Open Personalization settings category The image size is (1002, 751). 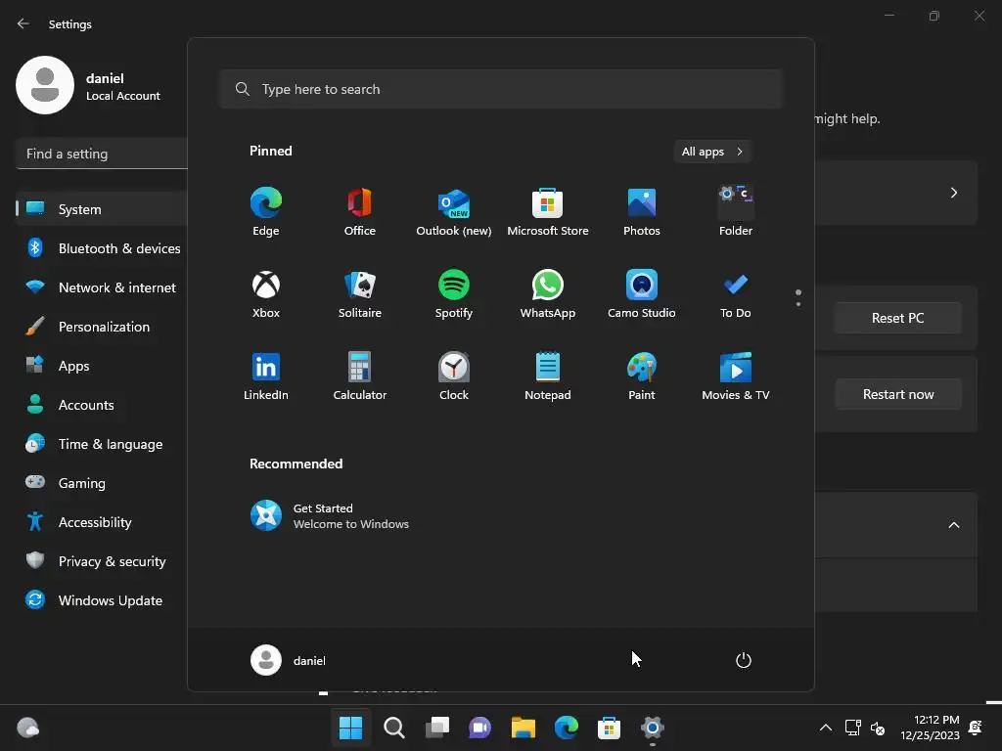point(102,327)
